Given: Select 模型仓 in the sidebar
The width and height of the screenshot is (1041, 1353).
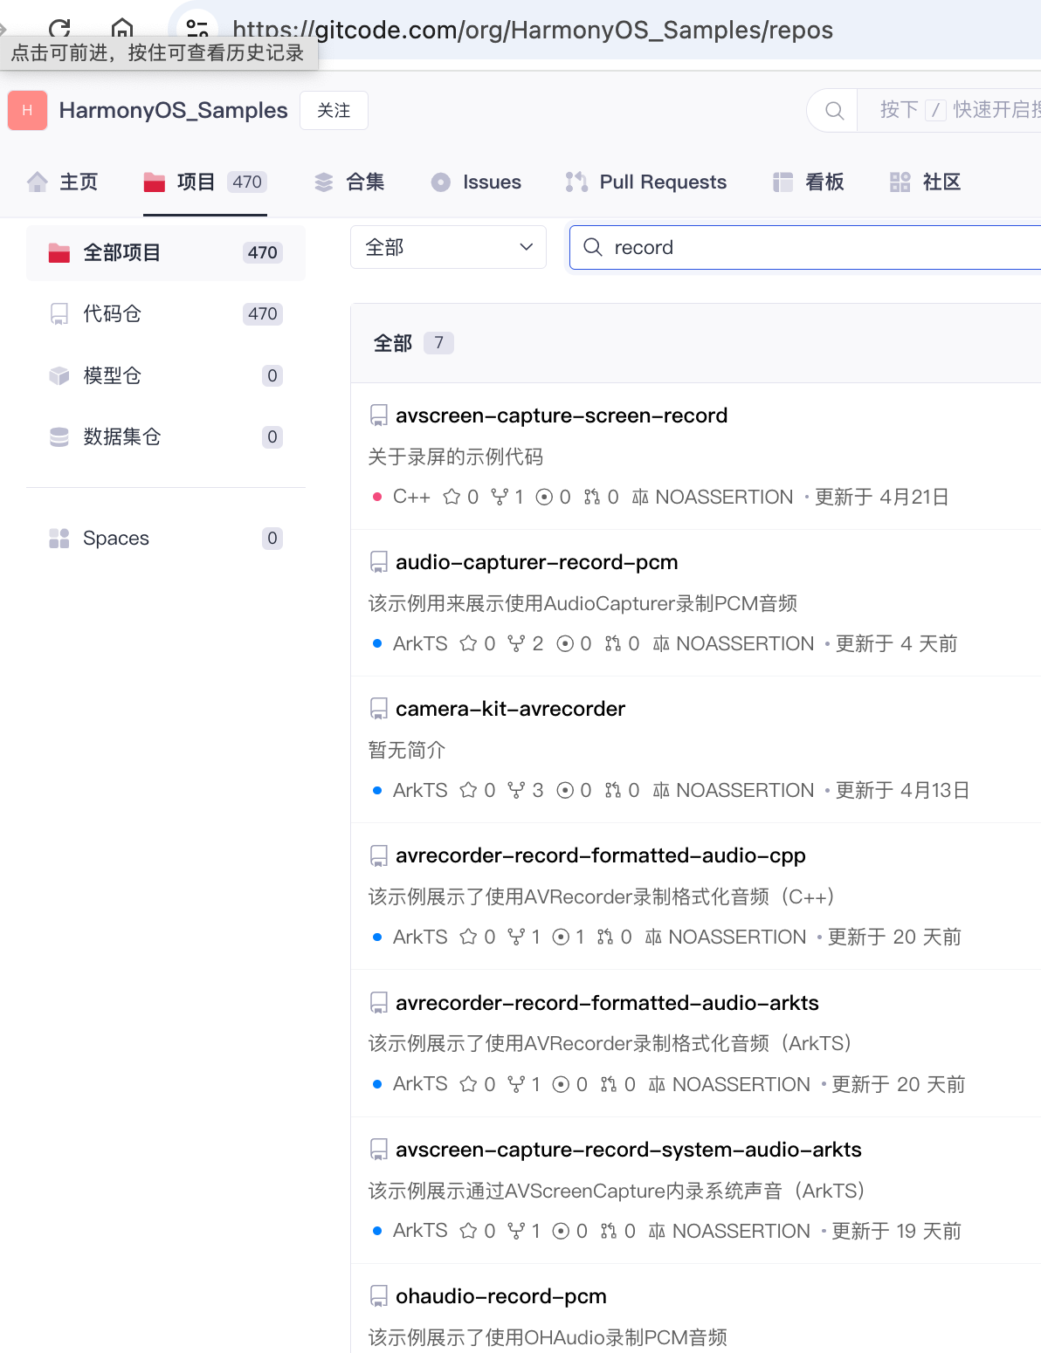Looking at the screenshot, I should (x=166, y=375).
